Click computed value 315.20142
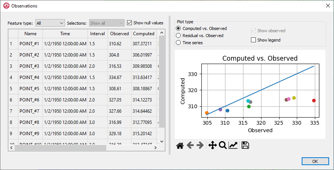The width and height of the screenshot is (334, 170). (x=144, y=134)
